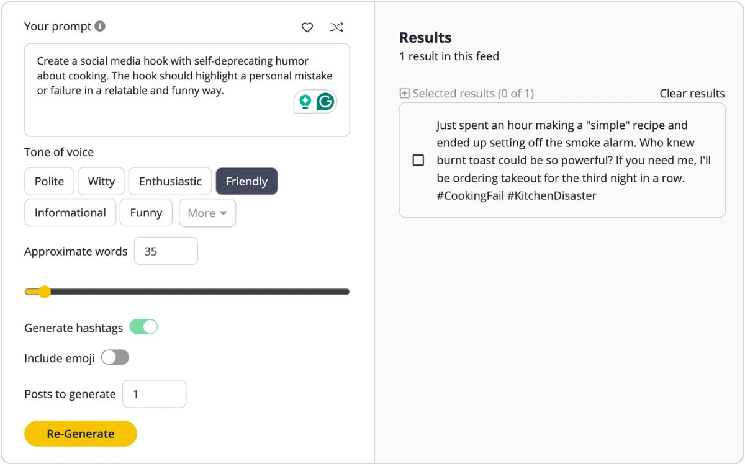Click the shuffle prompt icon
The height and width of the screenshot is (464, 745).
336,27
